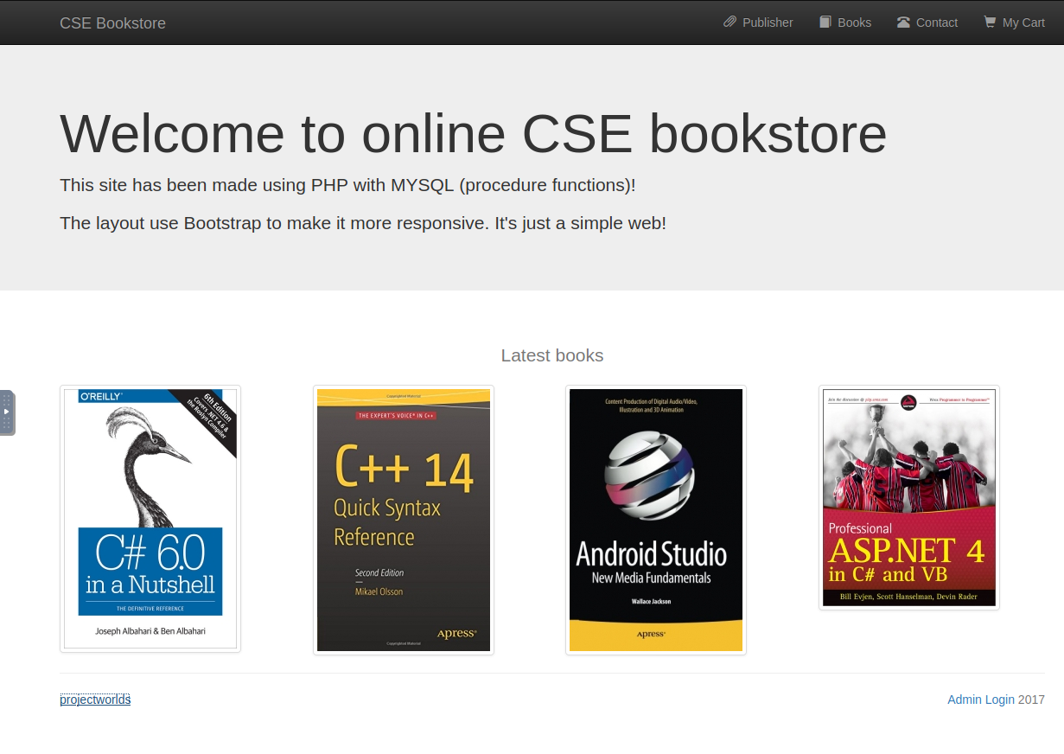The image size is (1064, 754).
Task: View My Cart from the navbar
Action: pyautogui.click(x=1023, y=22)
